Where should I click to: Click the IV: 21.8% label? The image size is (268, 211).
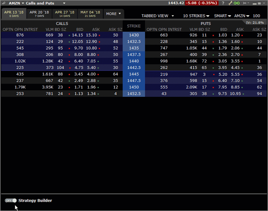coord(255,23)
